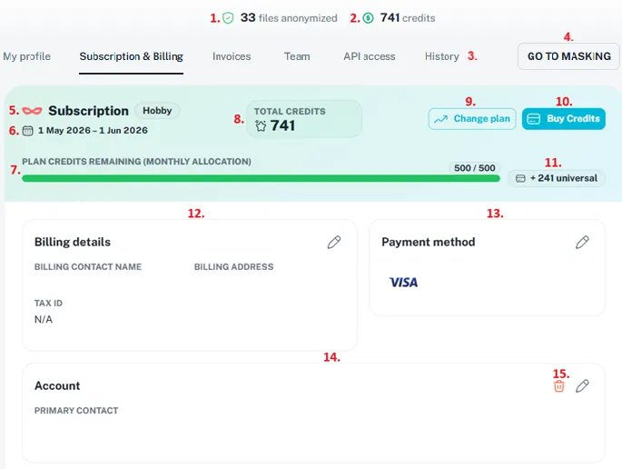Edit Payment method with pencil icon
This screenshot has height=469, width=622.
pos(582,243)
